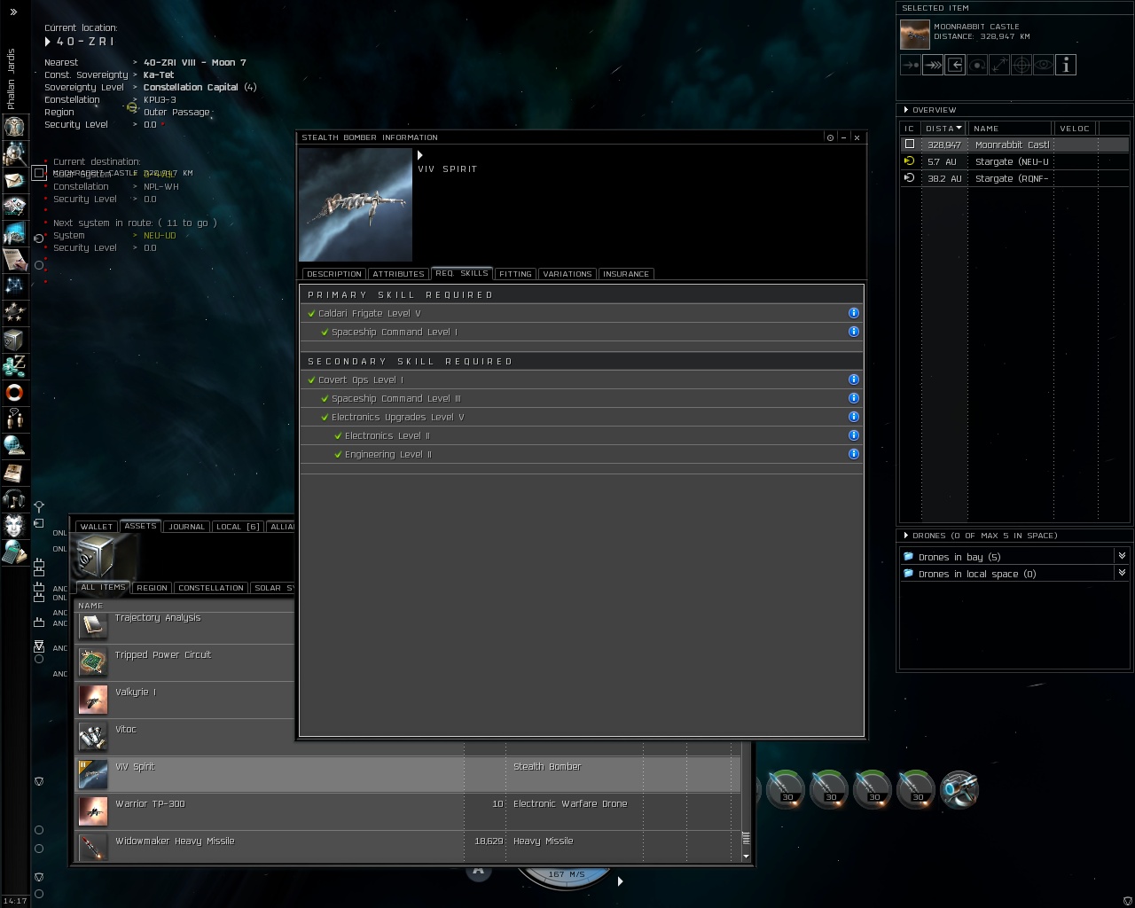This screenshot has height=908, width=1135.
Task: Switch to the Attributes tab
Action: [398, 274]
